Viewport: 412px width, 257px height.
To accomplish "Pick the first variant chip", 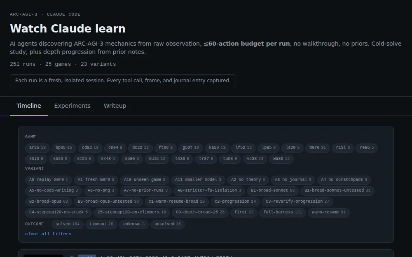I will 244,213.
